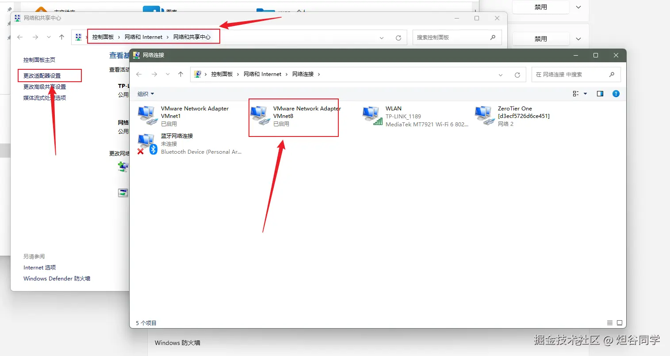Click 网络和 Internet breadcrumb in 网络连接

coord(262,74)
